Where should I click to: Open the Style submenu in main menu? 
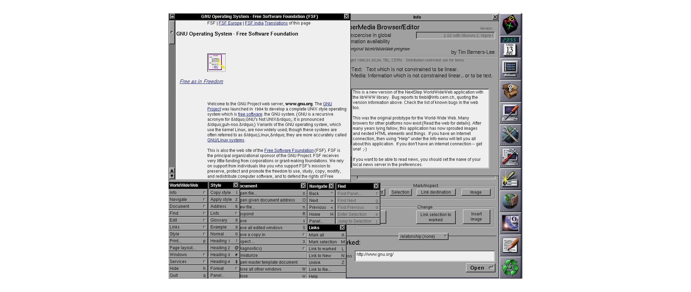click(x=188, y=234)
